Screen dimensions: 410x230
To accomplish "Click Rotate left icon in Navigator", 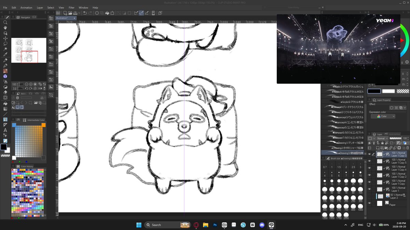I will (x=27, y=88).
